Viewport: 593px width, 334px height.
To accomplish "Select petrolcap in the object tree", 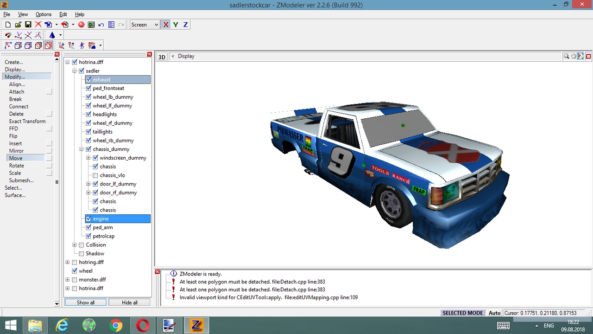I will click(103, 236).
